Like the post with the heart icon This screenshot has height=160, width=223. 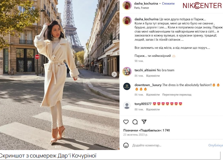pos(126,122)
